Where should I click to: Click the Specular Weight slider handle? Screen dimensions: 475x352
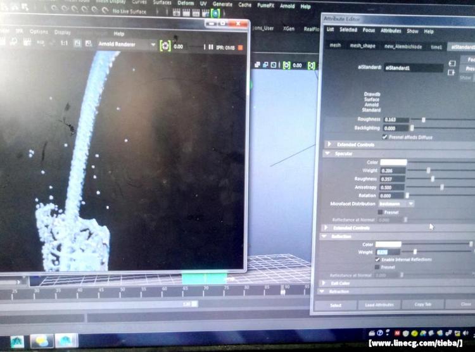(428, 170)
